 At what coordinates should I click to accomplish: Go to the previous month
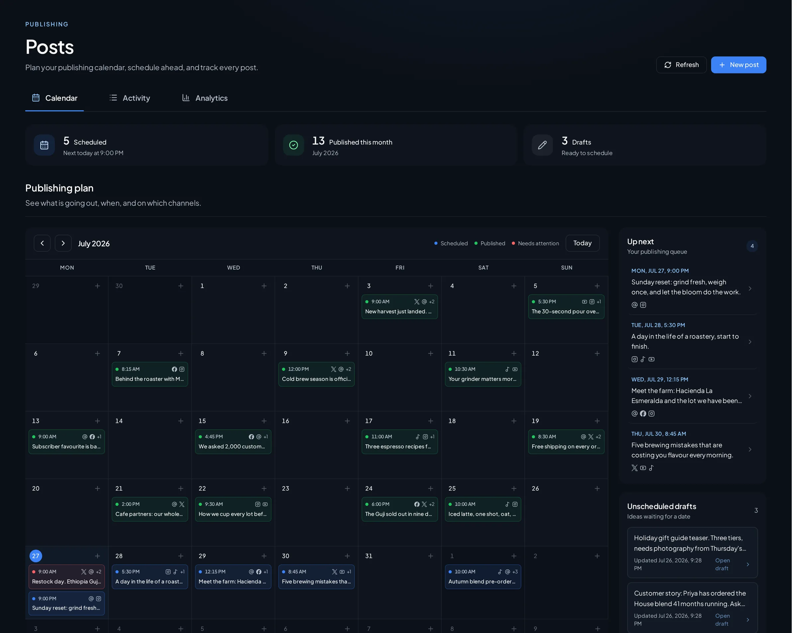click(42, 244)
